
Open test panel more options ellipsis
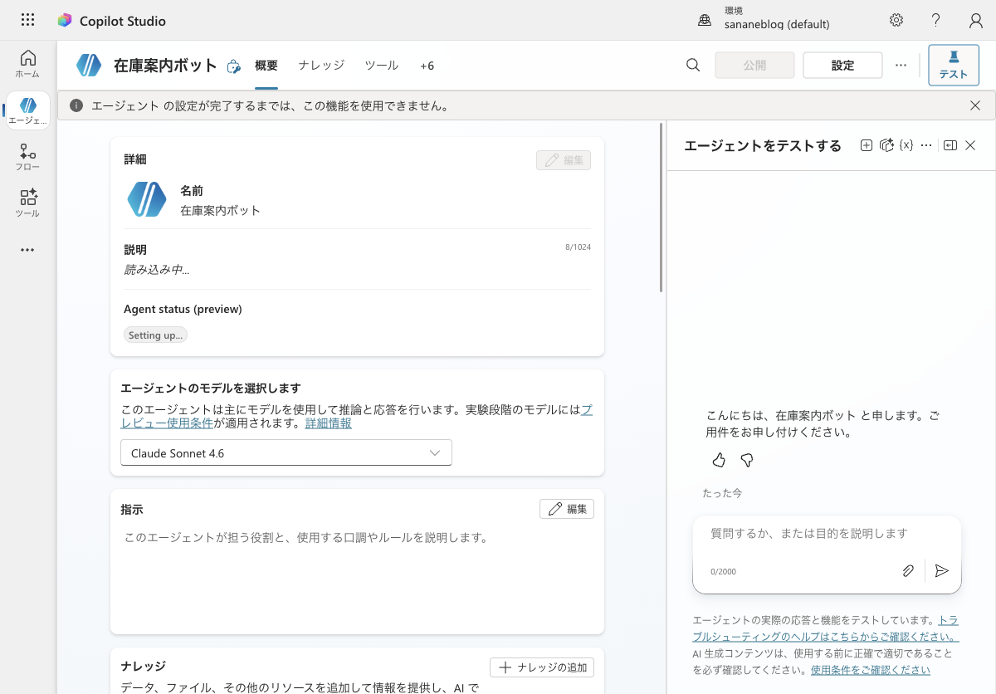pos(927,145)
